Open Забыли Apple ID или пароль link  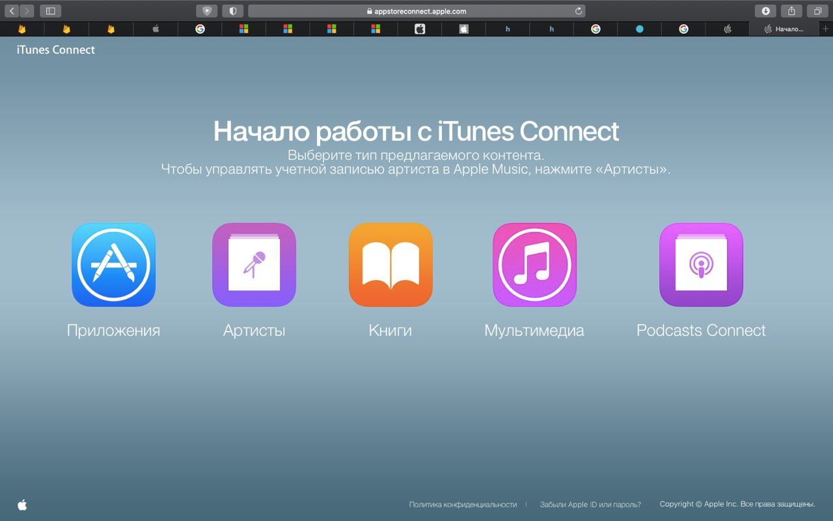(x=590, y=505)
